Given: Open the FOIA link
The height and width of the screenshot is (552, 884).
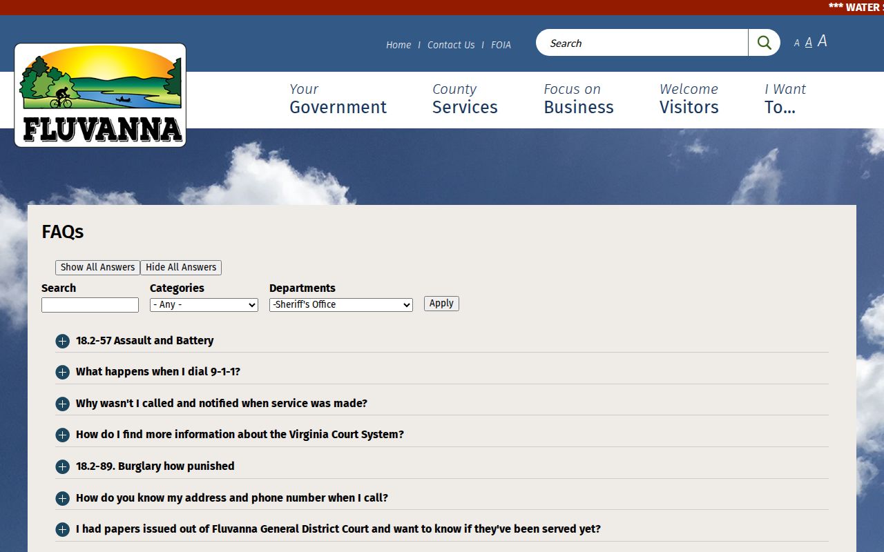Looking at the screenshot, I should click(501, 45).
